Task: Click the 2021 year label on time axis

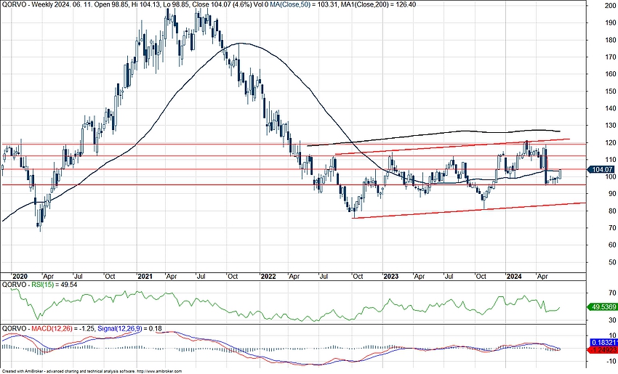Action: coord(145,277)
